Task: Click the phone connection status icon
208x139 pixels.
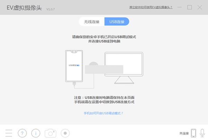Action: pyautogui.click(x=193, y=133)
